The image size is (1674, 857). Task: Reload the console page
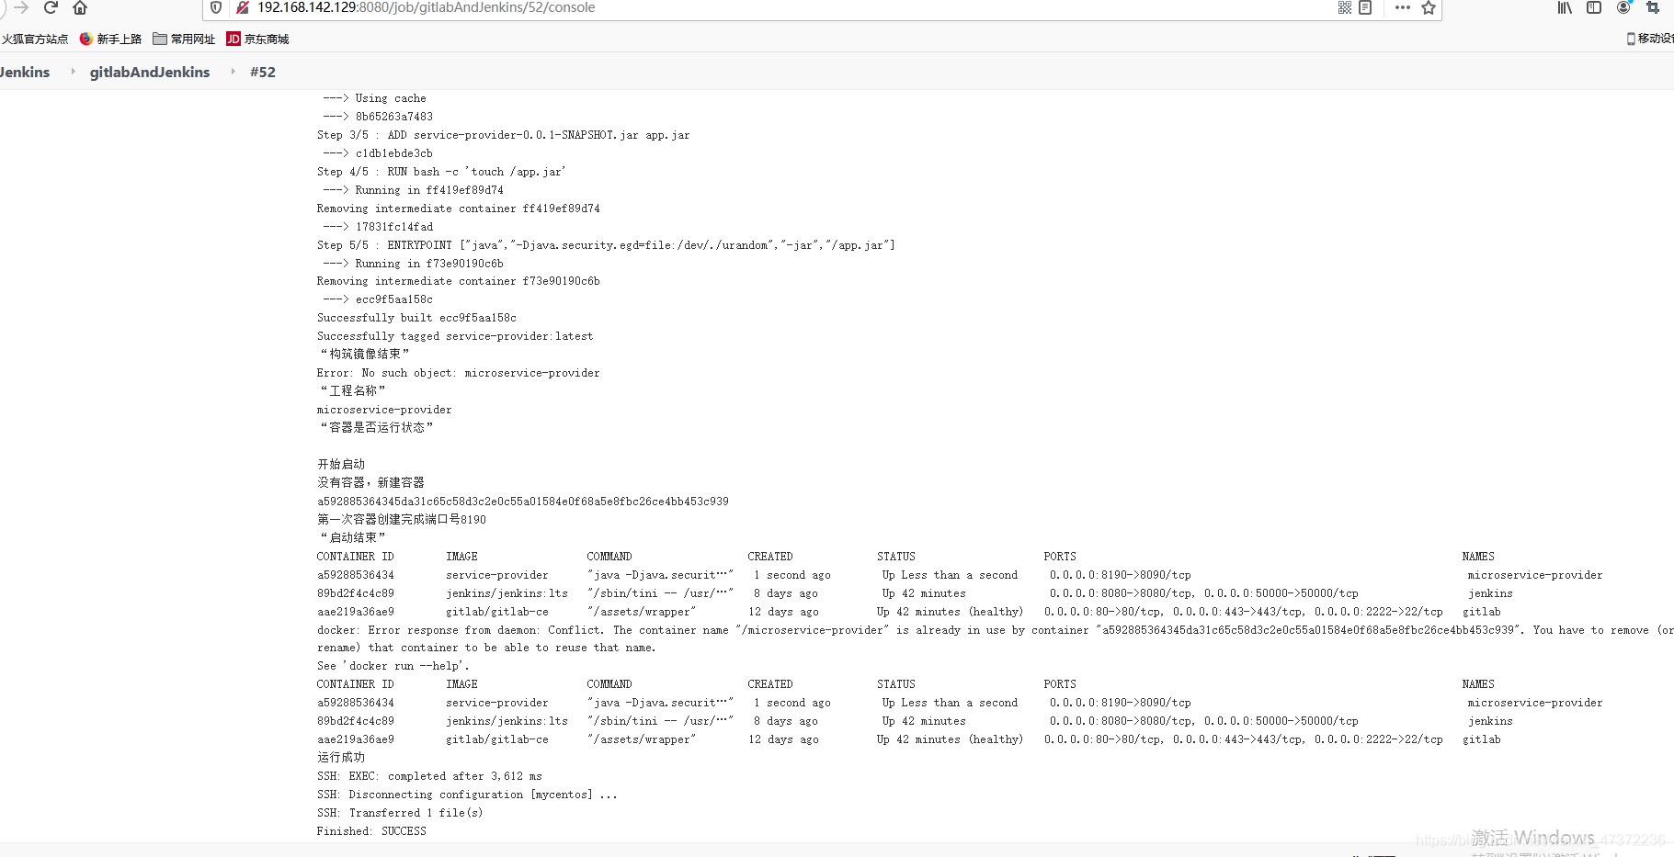pyautogui.click(x=51, y=7)
